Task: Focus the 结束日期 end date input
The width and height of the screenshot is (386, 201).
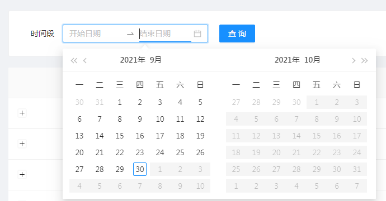Action: pos(165,33)
